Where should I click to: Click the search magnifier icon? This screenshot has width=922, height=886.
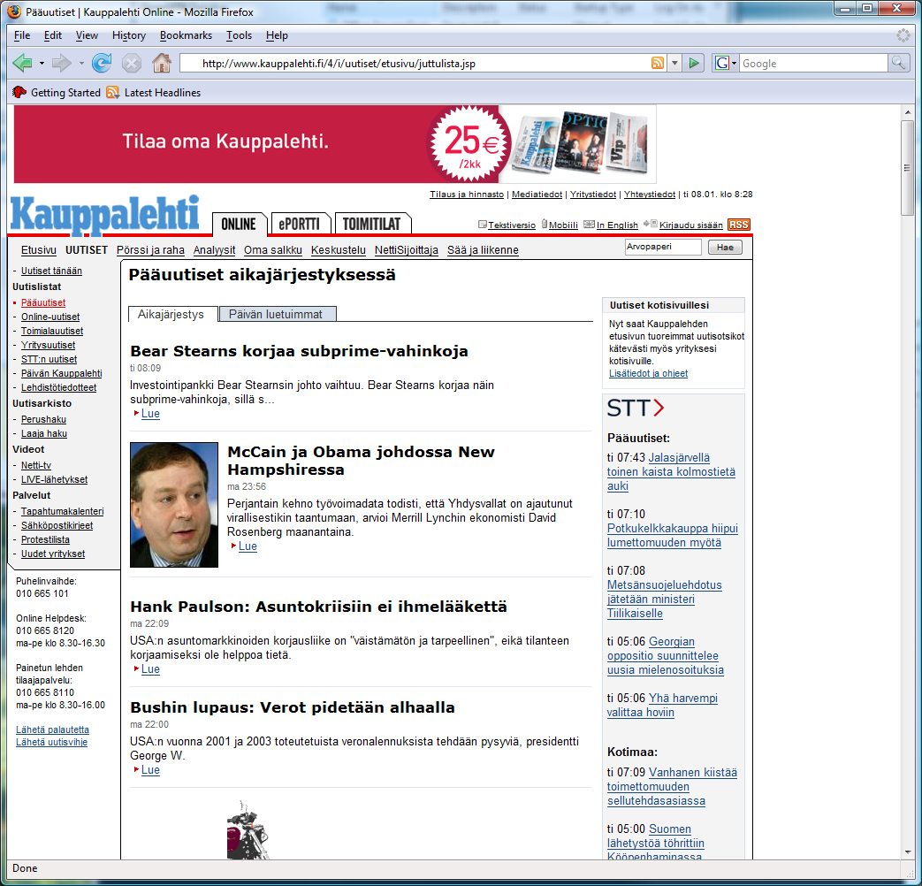coord(898,63)
